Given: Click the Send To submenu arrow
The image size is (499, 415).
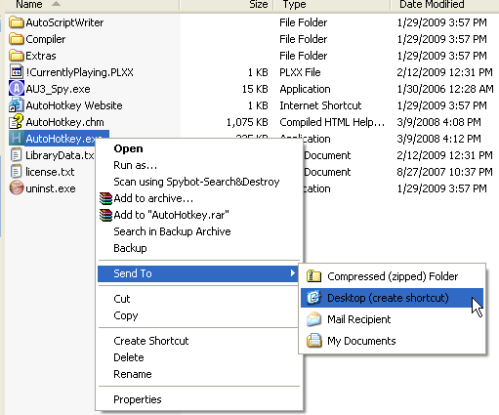Looking at the screenshot, I should (293, 273).
